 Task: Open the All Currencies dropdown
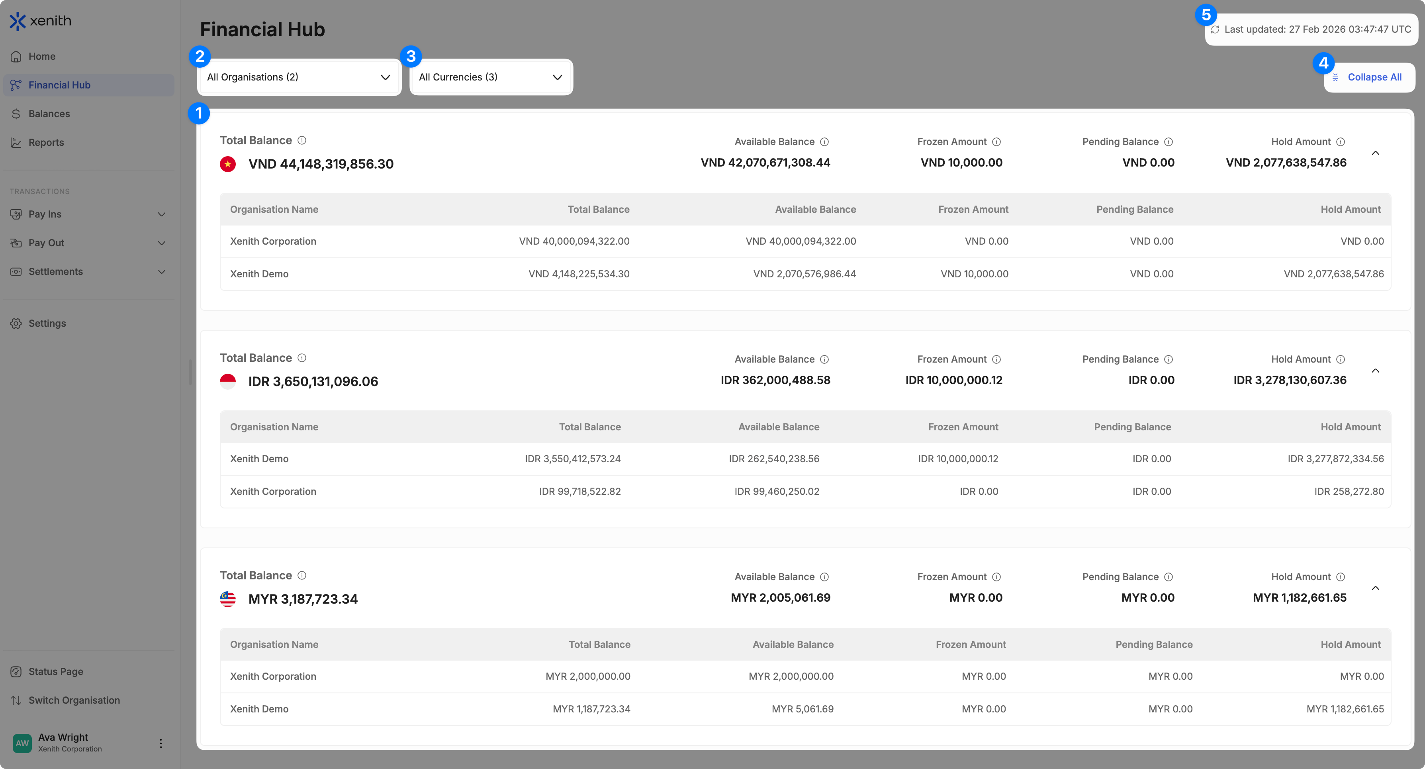click(x=491, y=77)
